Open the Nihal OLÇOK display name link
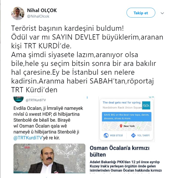175x178 pixels. (x=42, y=10)
